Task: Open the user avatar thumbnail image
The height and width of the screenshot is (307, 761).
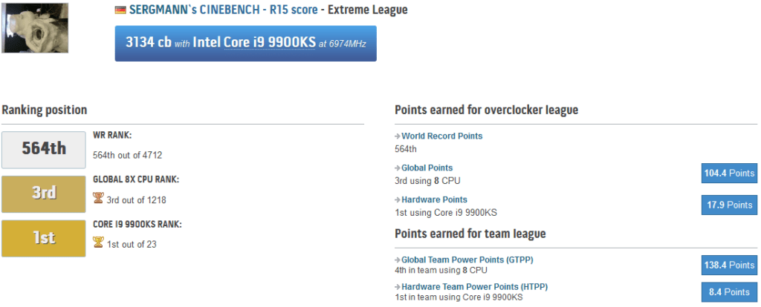Action: point(35,28)
